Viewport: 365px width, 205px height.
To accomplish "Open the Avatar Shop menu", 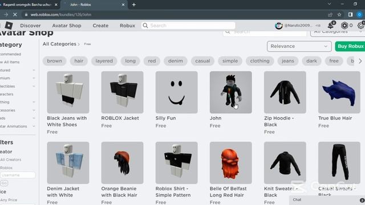I will click(x=67, y=26).
